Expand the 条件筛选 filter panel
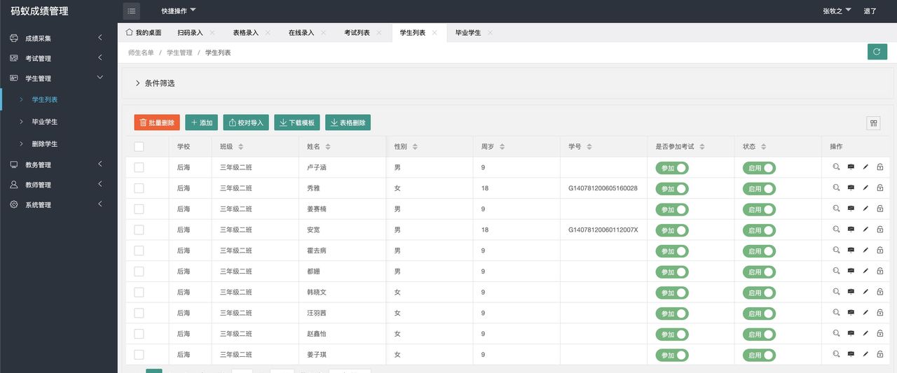This screenshot has height=373, width=897. point(154,83)
